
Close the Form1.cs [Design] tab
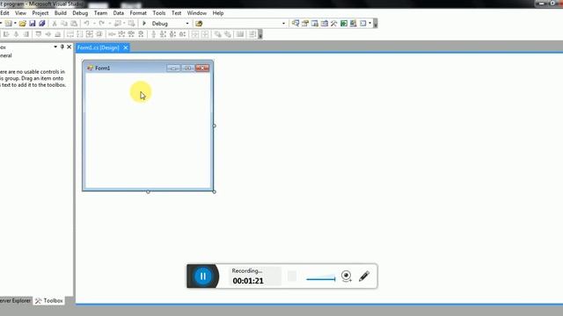click(125, 47)
